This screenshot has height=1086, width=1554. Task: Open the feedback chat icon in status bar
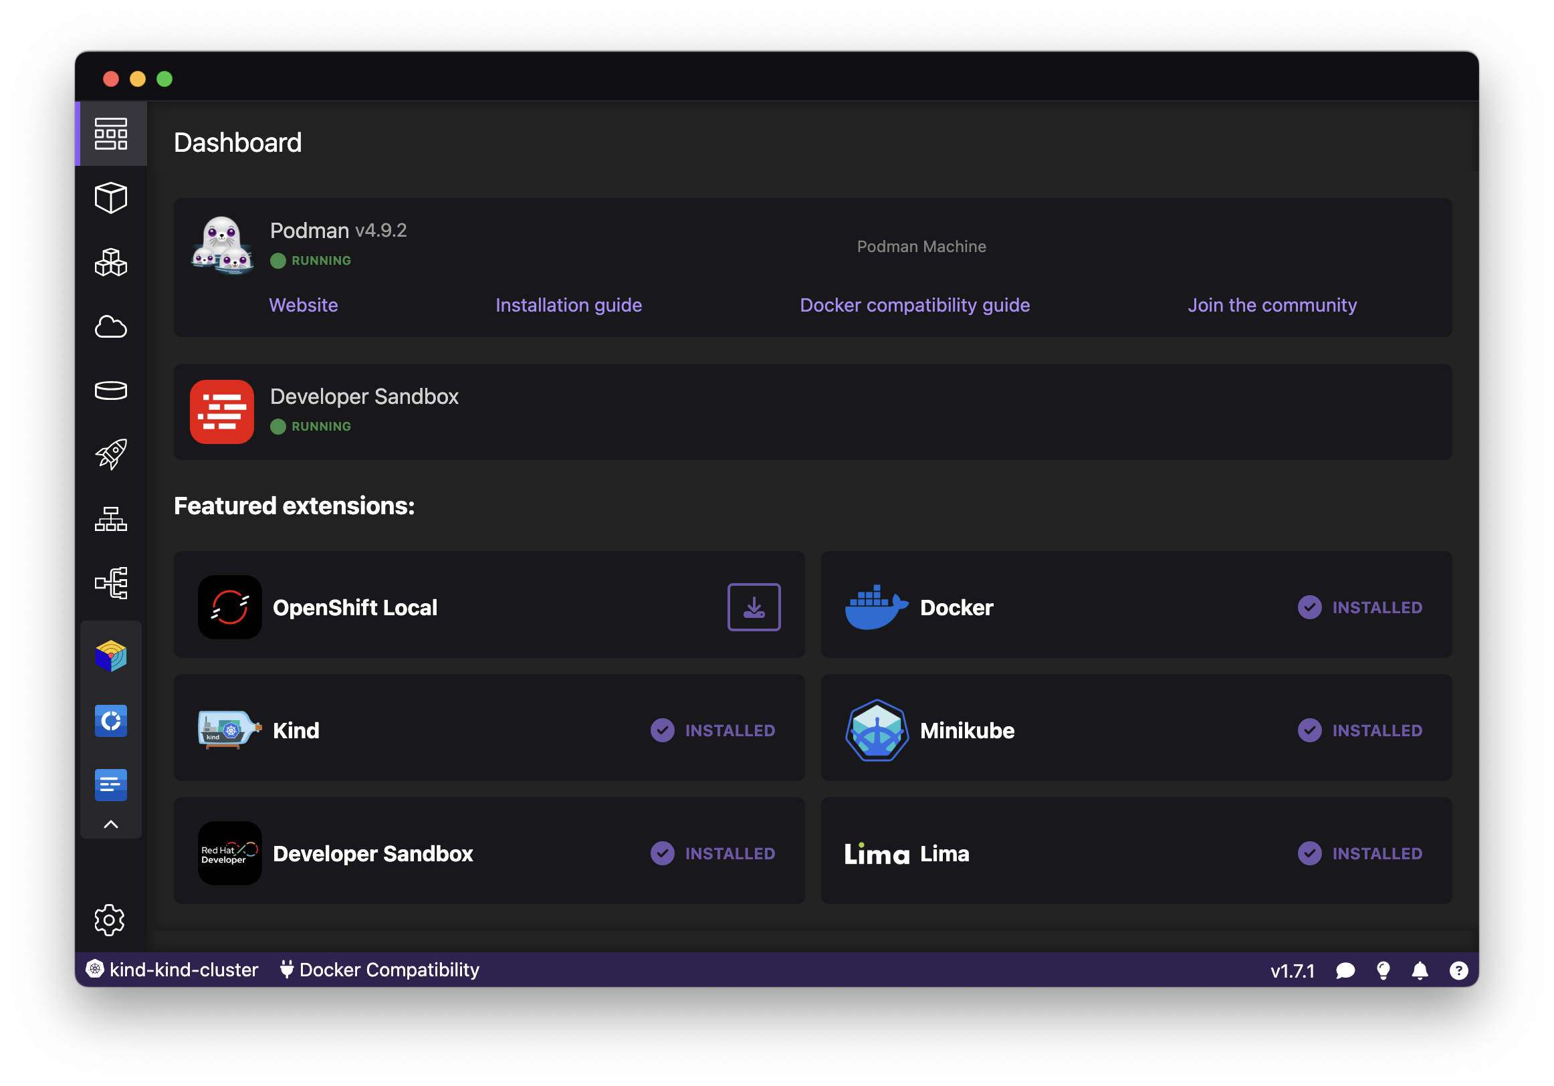click(x=1345, y=970)
